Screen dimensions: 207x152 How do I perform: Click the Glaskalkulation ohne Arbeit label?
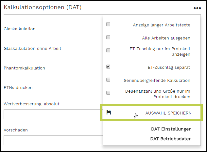coord(32,49)
